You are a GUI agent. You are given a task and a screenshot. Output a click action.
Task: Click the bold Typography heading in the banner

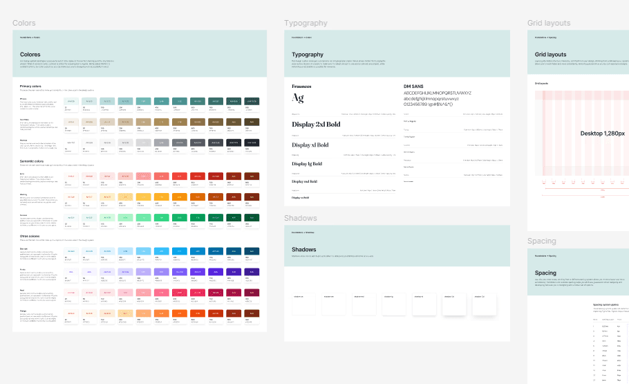(x=308, y=54)
